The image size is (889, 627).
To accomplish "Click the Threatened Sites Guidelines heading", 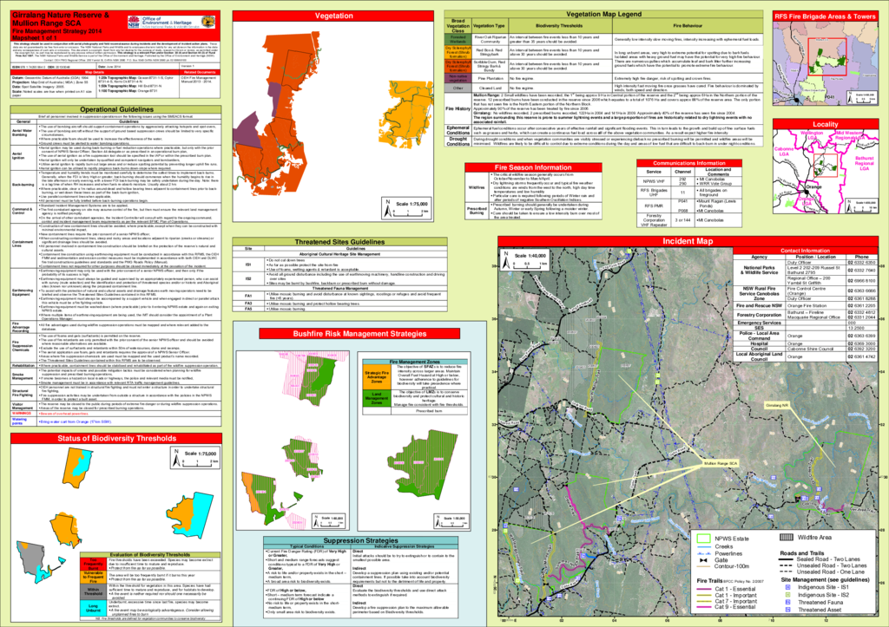I will (x=339, y=242).
